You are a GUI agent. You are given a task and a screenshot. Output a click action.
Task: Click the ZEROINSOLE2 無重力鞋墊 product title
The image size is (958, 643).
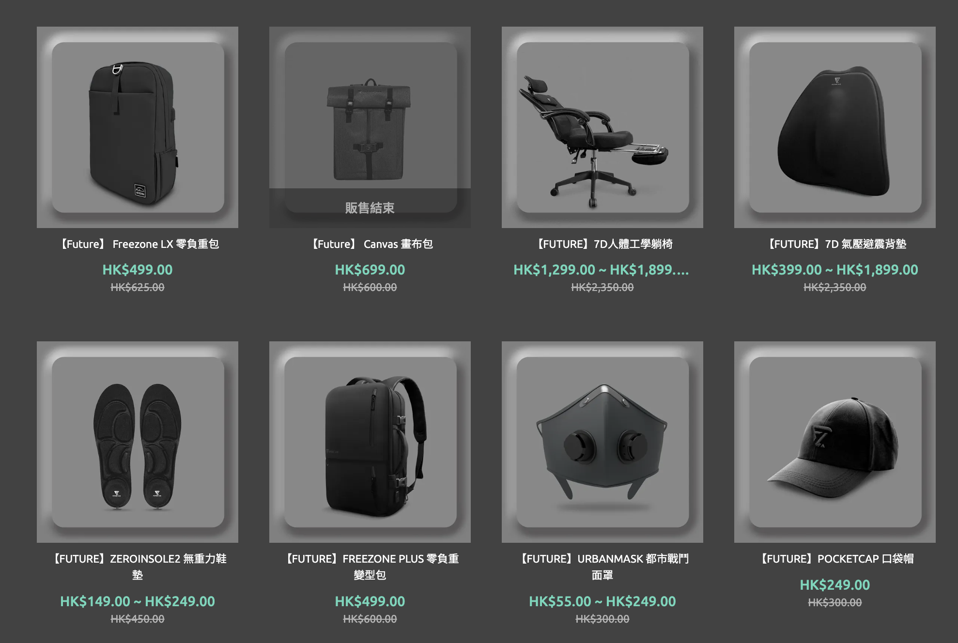coord(138,566)
